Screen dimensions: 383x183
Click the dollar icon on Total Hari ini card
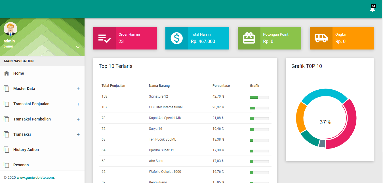tap(177, 38)
